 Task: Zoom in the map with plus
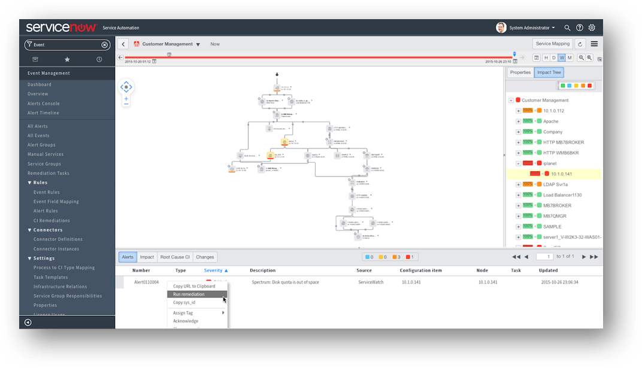(x=126, y=99)
